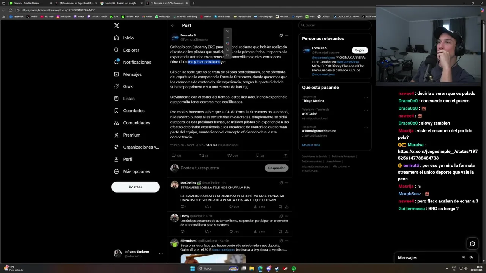Image resolution: width=486 pixels, height=273 pixels.
Task: Repost Damy's reply
Action: tap(208, 232)
